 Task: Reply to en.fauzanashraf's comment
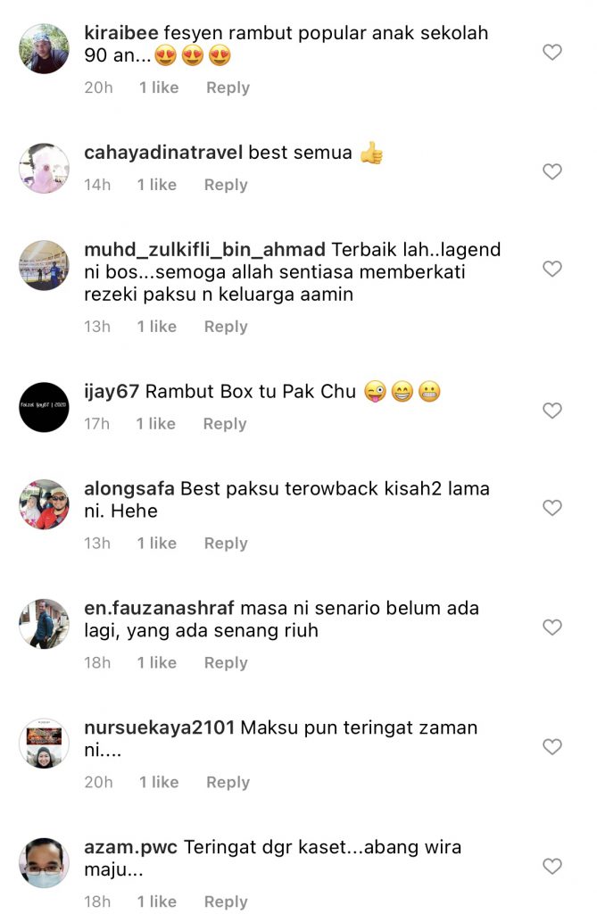226,663
